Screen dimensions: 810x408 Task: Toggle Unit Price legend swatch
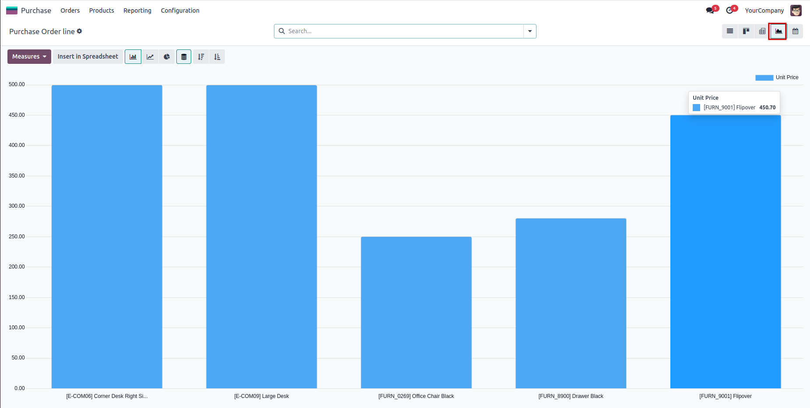(x=764, y=77)
